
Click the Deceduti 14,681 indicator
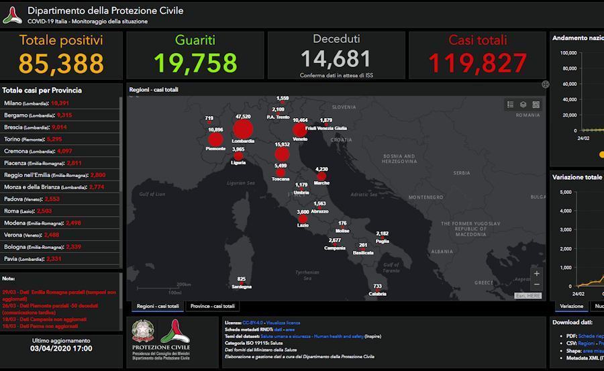(x=336, y=55)
